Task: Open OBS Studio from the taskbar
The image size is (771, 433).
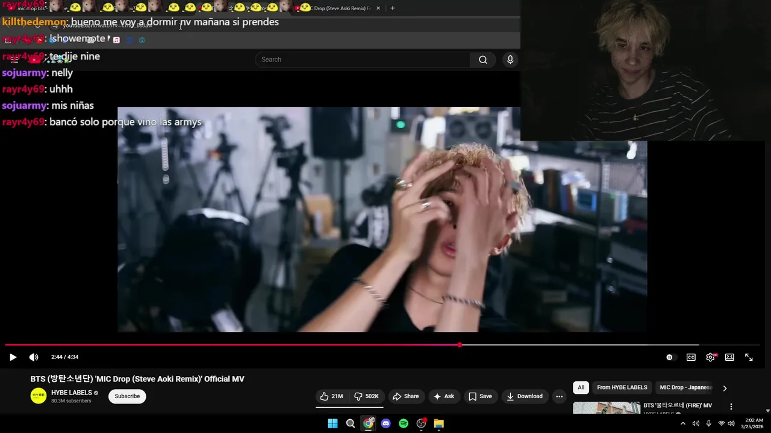Action: [x=422, y=423]
